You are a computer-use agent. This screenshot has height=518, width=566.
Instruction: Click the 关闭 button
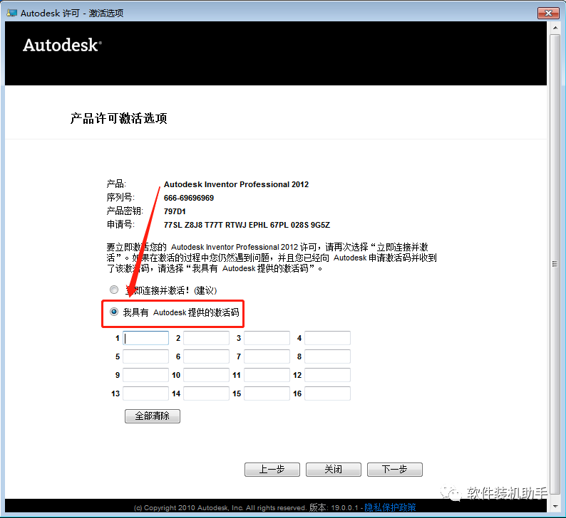(334, 470)
